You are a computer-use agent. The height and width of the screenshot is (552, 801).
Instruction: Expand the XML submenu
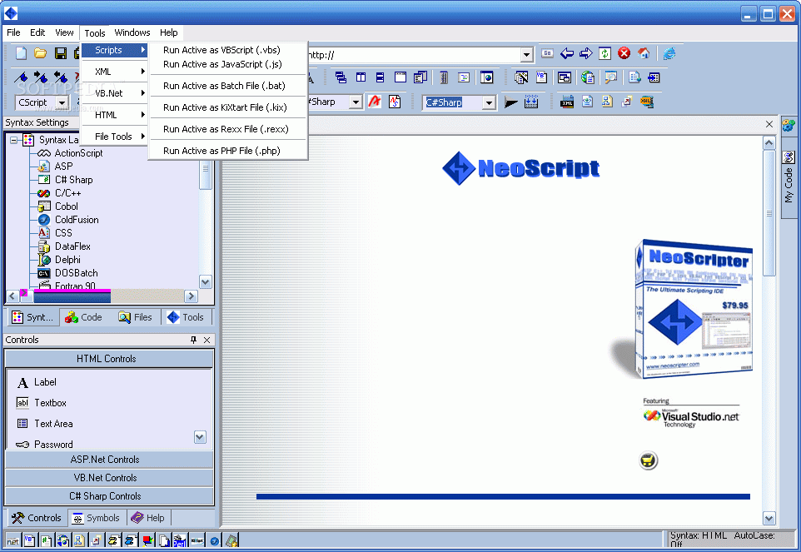(x=114, y=72)
